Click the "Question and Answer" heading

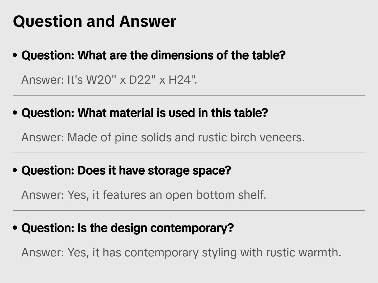(x=94, y=21)
